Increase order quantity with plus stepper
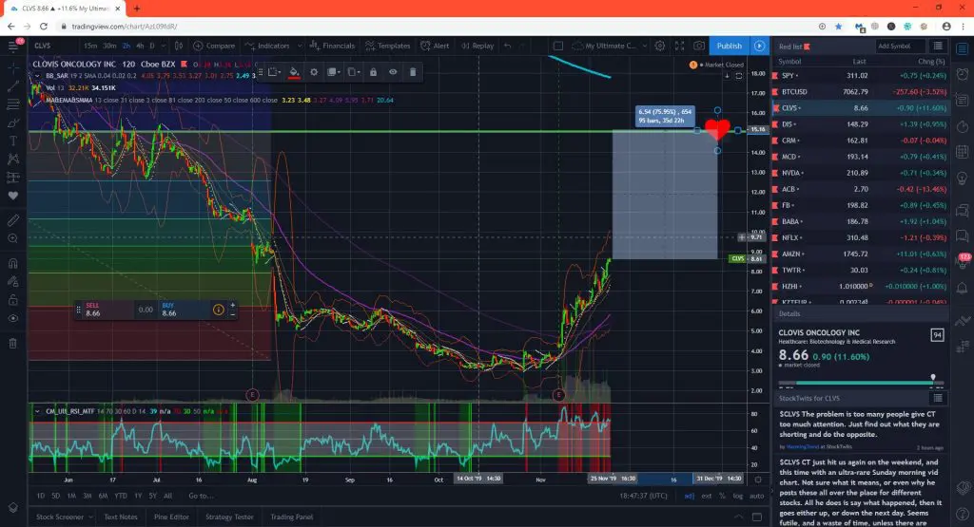Image resolution: width=974 pixels, height=527 pixels. [232, 305]
